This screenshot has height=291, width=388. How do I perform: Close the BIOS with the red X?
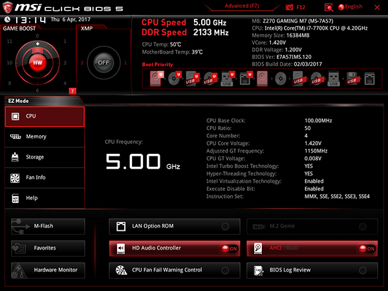pyautogui.click(x=377, y=7)
